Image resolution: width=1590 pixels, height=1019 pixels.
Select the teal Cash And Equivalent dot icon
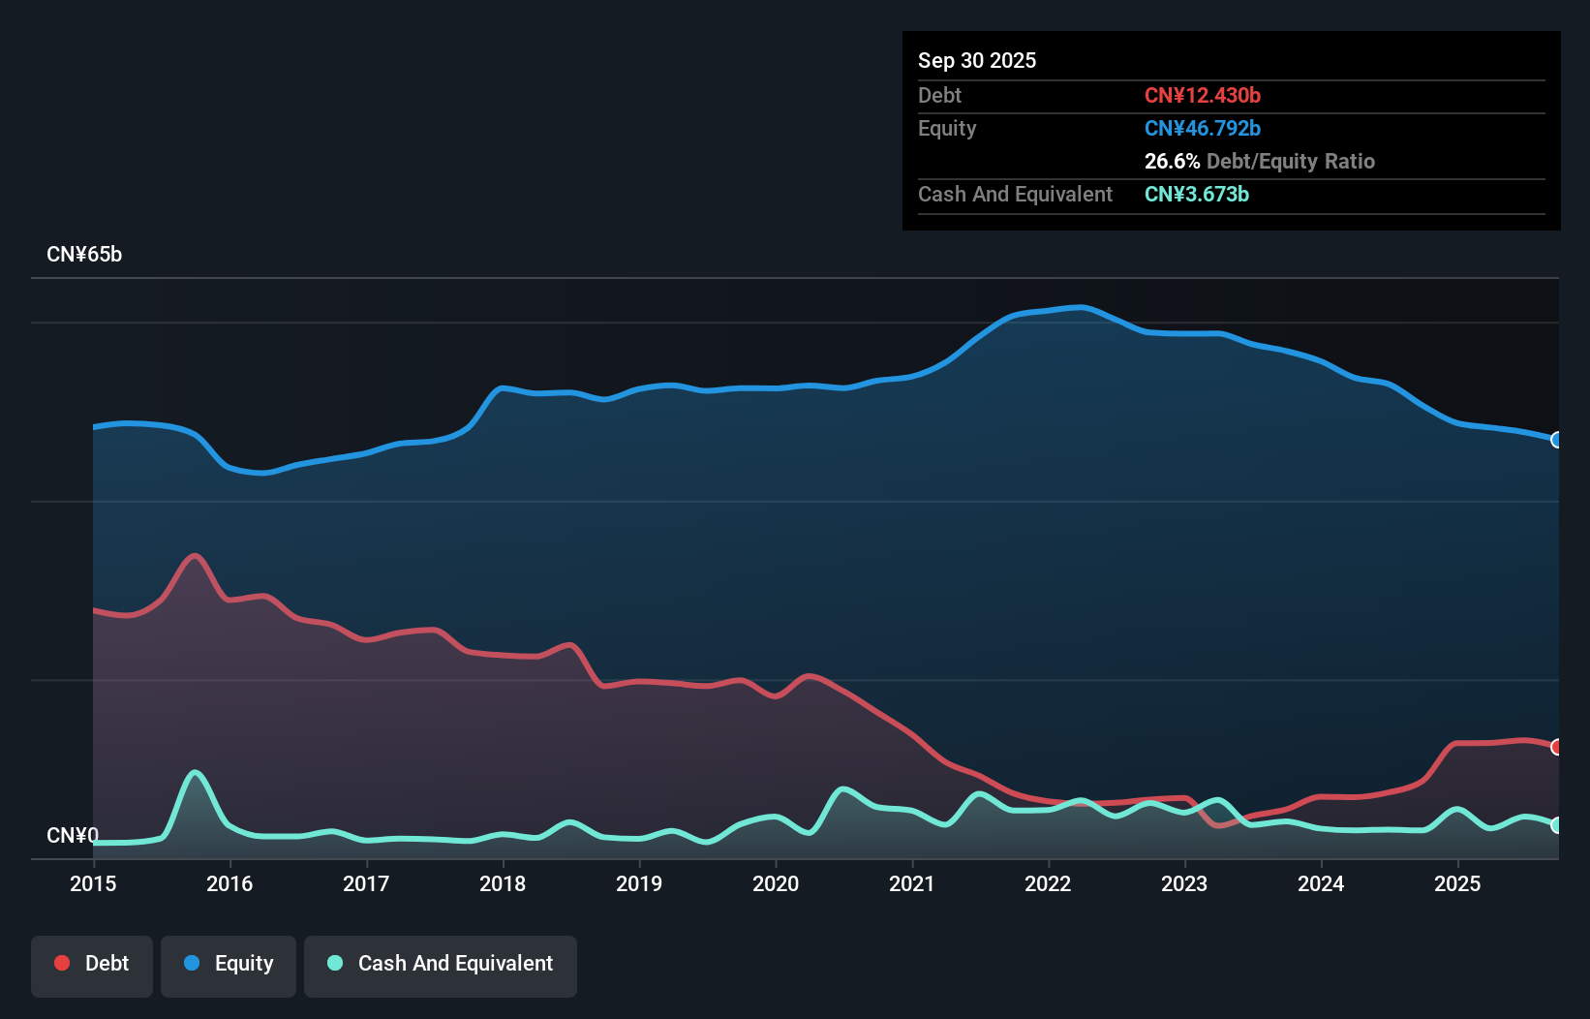pyautogui.click(x=335, y=963)
